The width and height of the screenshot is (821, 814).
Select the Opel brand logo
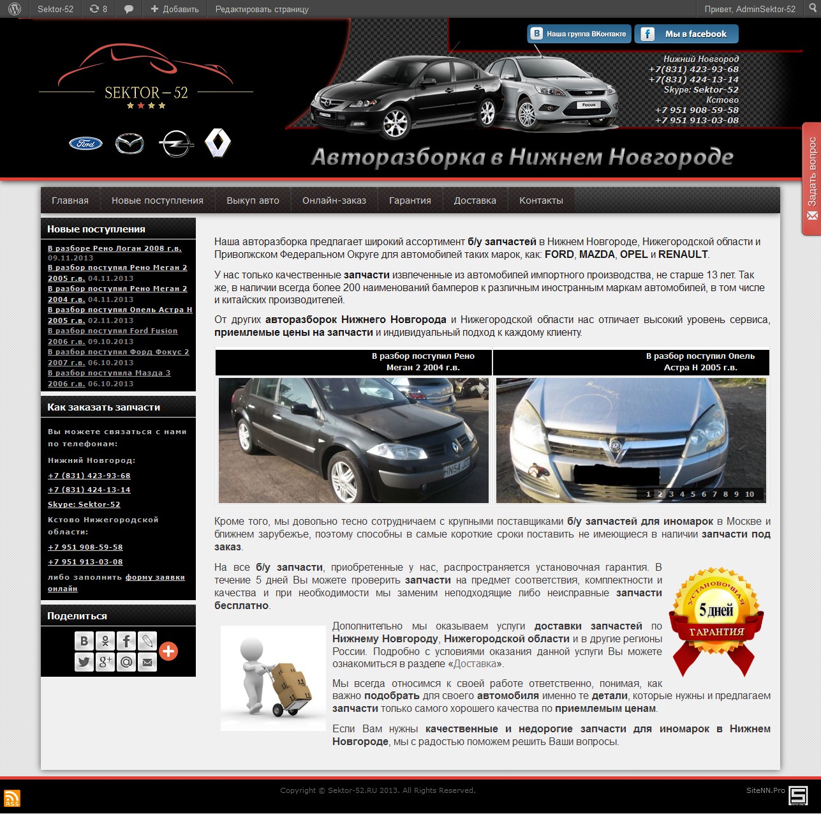176,144
